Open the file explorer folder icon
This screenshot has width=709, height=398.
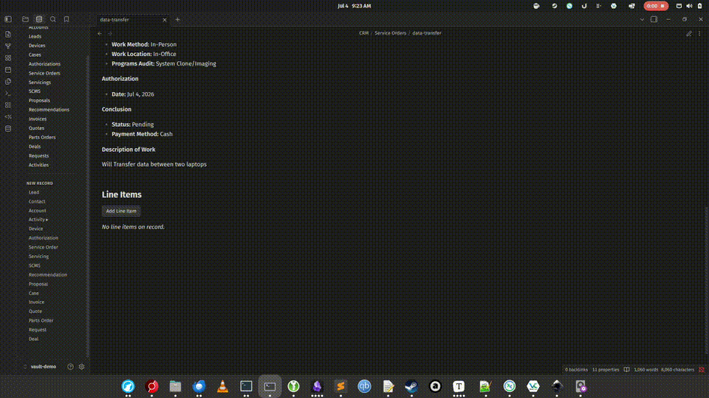tap(25, 19)
